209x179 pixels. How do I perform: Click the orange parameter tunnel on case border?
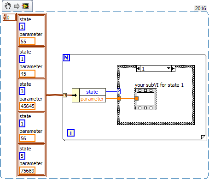tap(119, 98)
